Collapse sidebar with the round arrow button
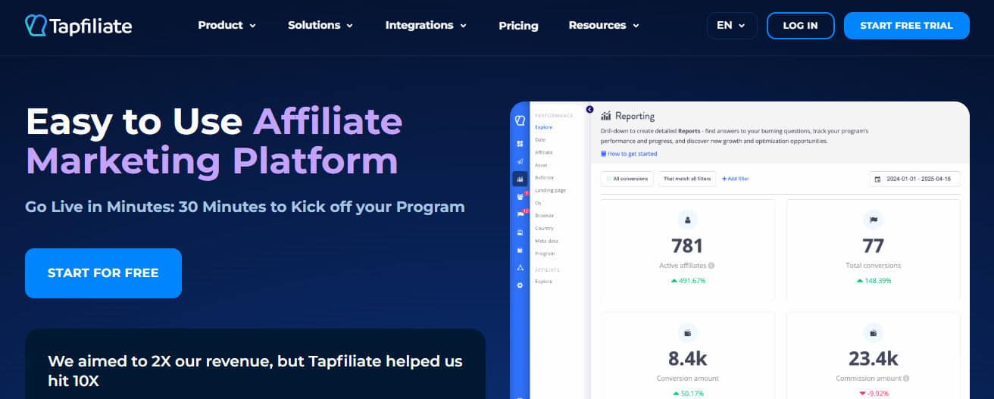The height and width of the screenshot is (399, 994). pyautogui.click(x=590, y=110)
